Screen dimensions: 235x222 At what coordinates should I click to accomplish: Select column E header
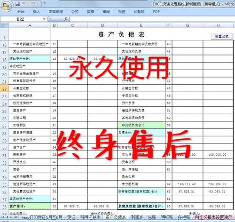click(141, 25)
